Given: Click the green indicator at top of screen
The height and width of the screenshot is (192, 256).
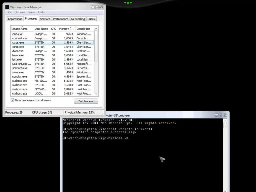Looking at the screenshot, I should tap(128, 3).
